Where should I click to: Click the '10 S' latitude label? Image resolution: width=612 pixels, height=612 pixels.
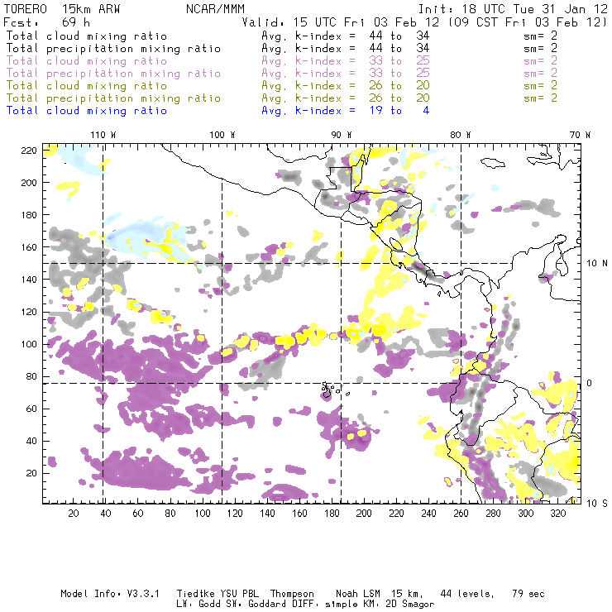pos(597,504)
